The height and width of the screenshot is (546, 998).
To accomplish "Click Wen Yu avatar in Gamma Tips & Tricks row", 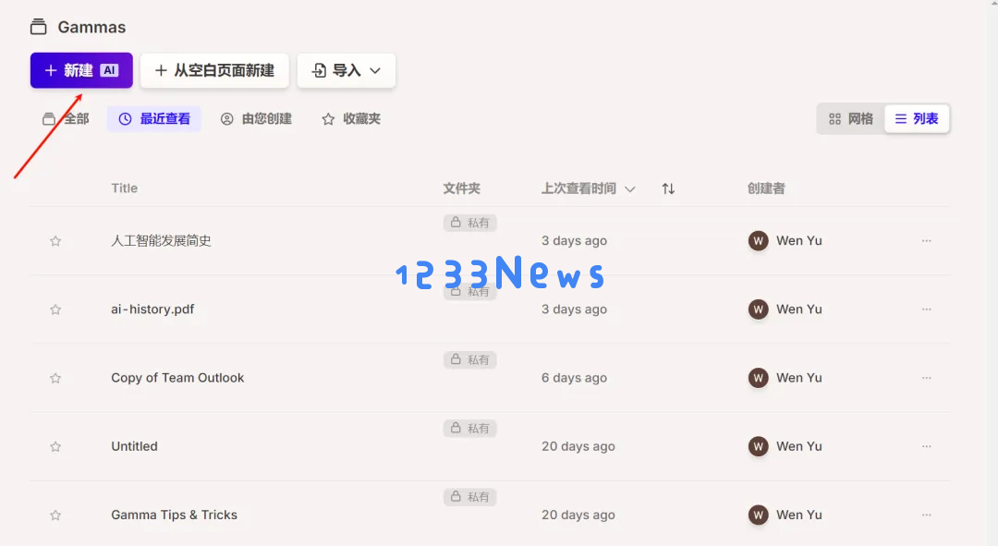I will 758,515.
